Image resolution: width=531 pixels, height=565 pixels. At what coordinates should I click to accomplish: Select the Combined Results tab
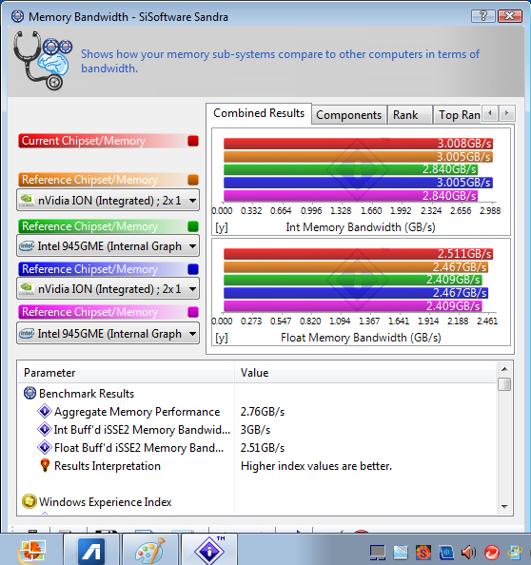click(x=259, y=113)
